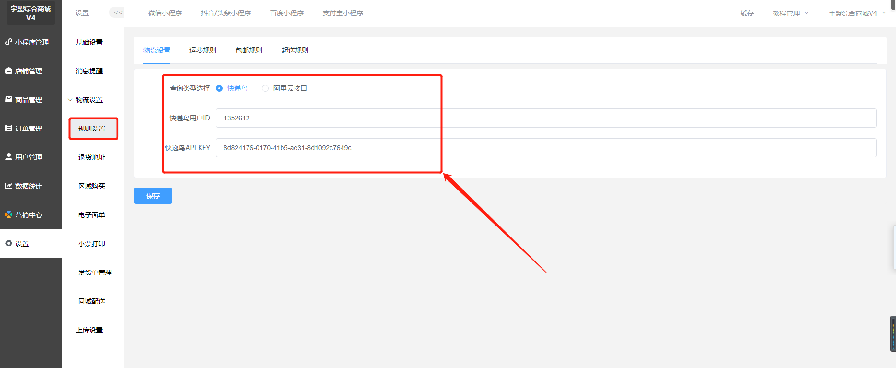Open 退货地址 in the submenu
Image resolution: width=896 pixels, height=368 pixels.
pos(92,157)
